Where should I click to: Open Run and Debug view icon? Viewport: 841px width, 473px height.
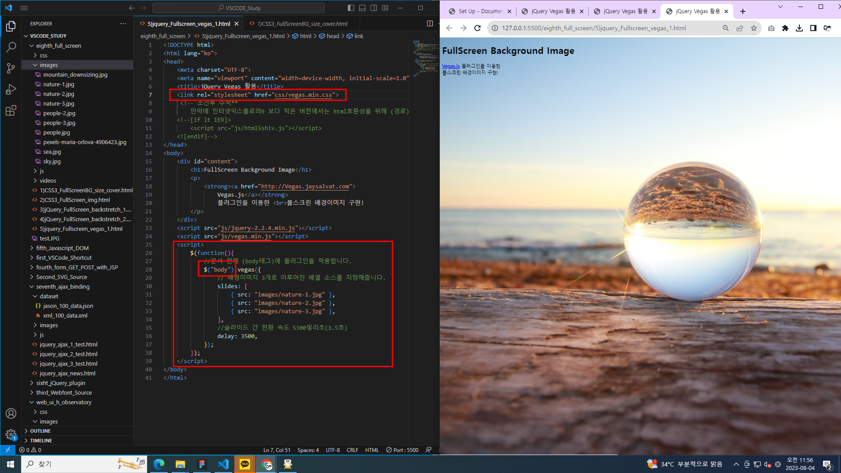click(x=11, y=89)
